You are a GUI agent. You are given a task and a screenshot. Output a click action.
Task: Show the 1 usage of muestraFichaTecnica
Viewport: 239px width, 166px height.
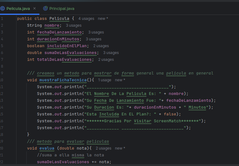[x=104, y=80]
